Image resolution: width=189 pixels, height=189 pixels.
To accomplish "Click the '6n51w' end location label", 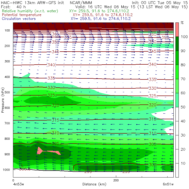I will 168,184.
